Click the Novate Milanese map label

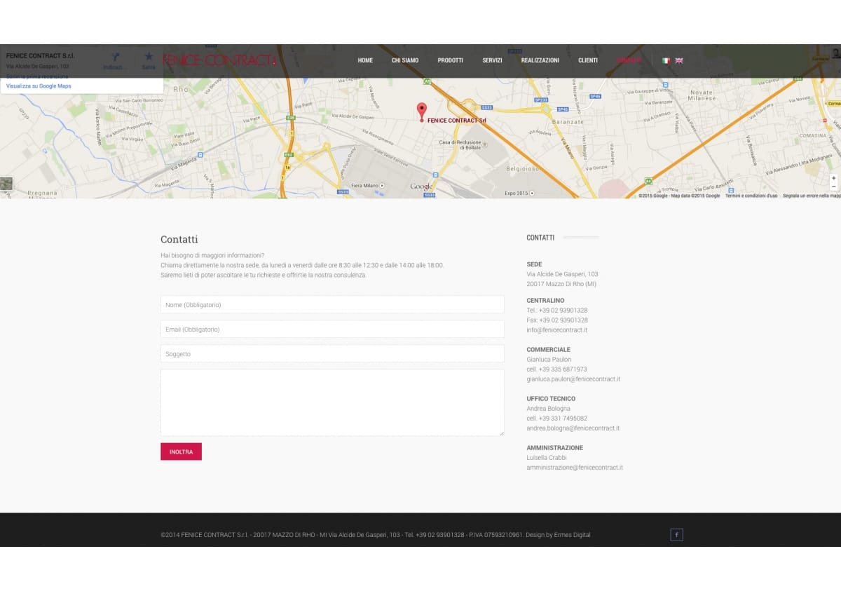[703, 95]
